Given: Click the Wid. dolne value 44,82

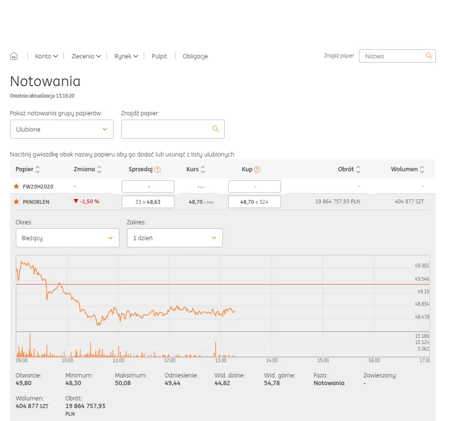Looking at the screenshot, I should point(222,383).
